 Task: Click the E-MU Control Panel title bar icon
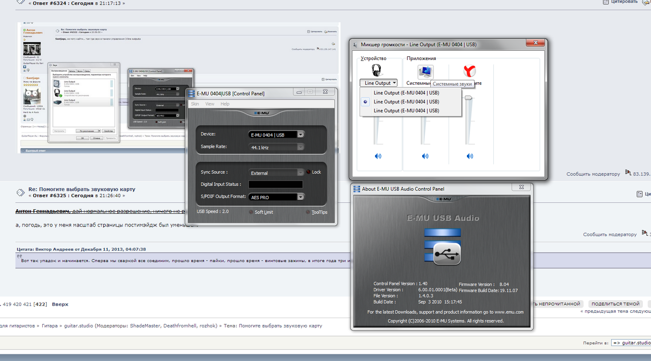point(192,93)
